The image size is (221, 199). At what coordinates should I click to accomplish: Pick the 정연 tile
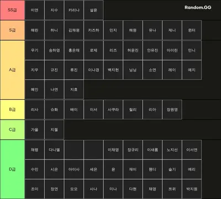(x=54, y=189)
